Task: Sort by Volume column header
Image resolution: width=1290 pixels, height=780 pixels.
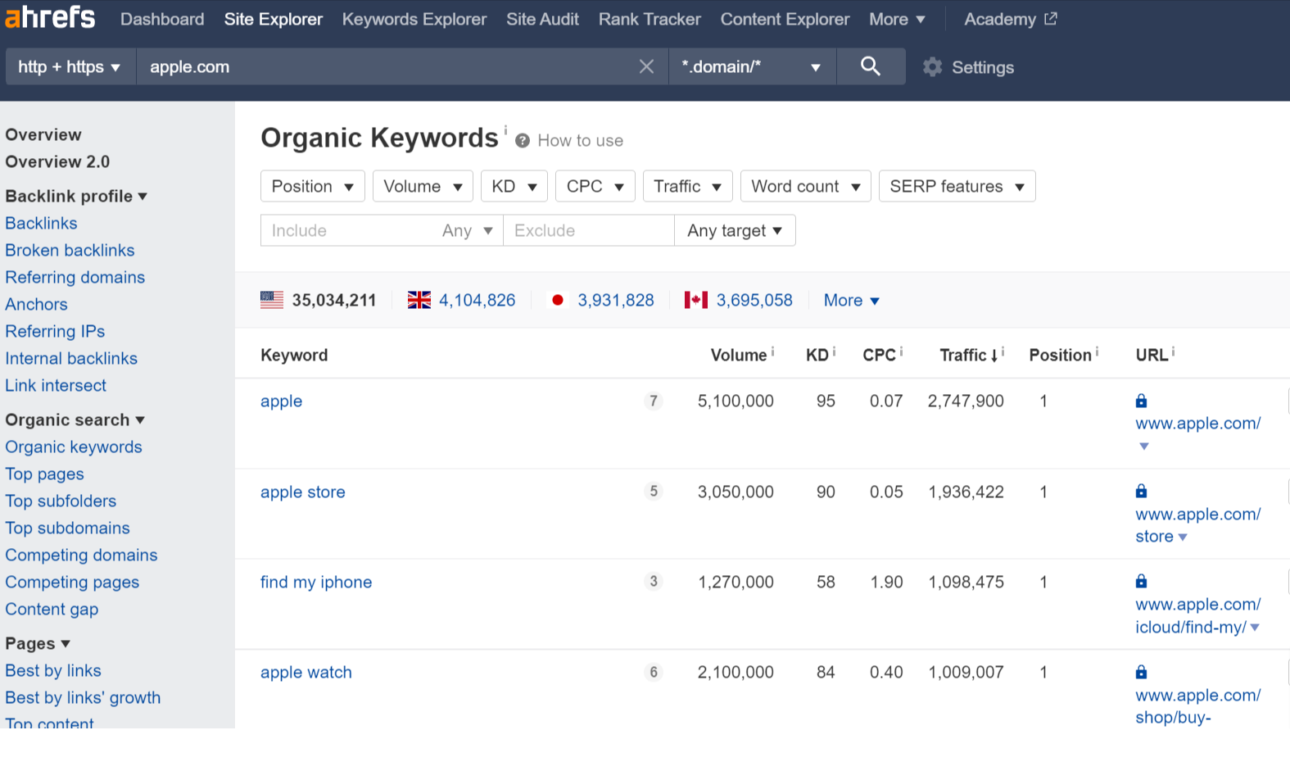Action: coord(738,355)
